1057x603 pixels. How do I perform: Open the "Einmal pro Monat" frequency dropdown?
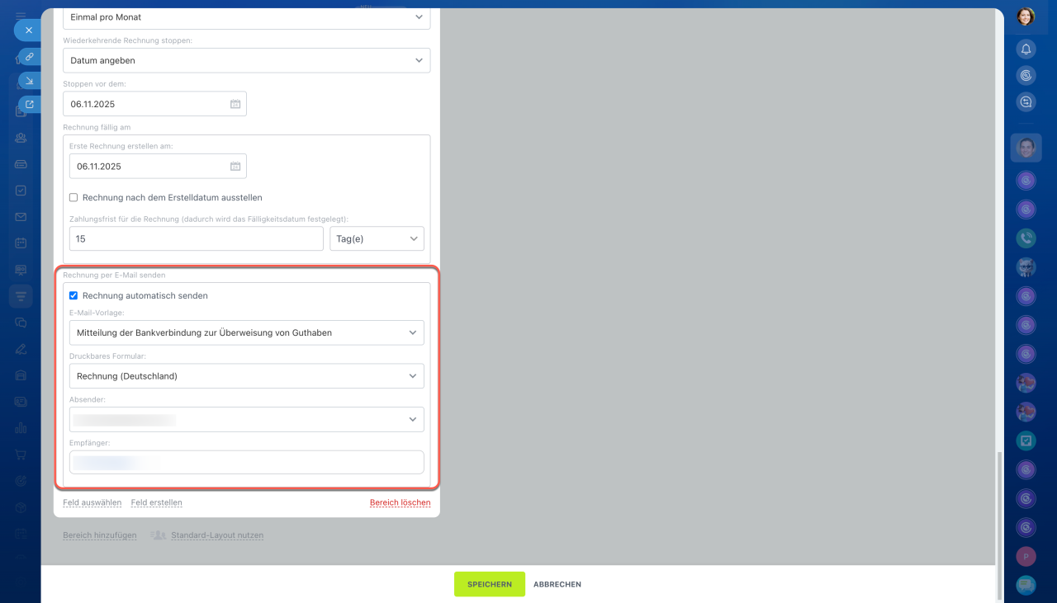tap(247, 16)
